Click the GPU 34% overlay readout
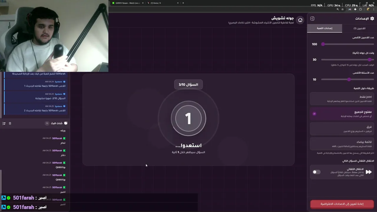377x212 pixels. pyautogui.click(x=334, y=5)
